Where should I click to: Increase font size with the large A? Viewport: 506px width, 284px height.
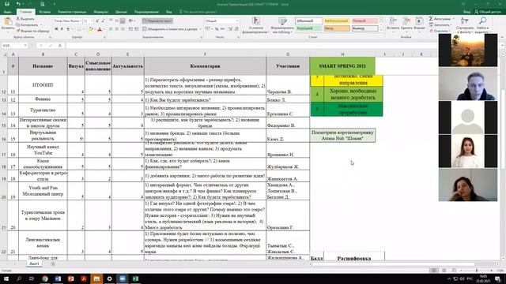[x=97, y=21]
